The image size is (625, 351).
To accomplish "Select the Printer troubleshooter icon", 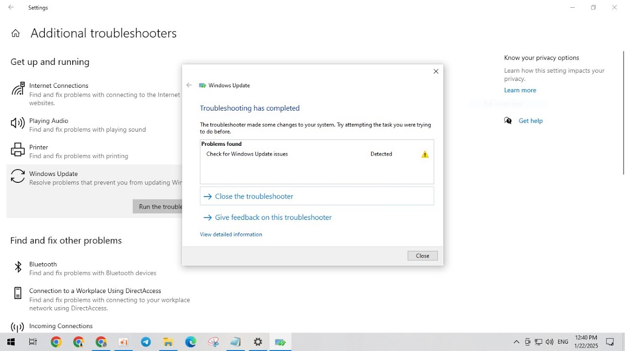I will [x=18, y=150].
